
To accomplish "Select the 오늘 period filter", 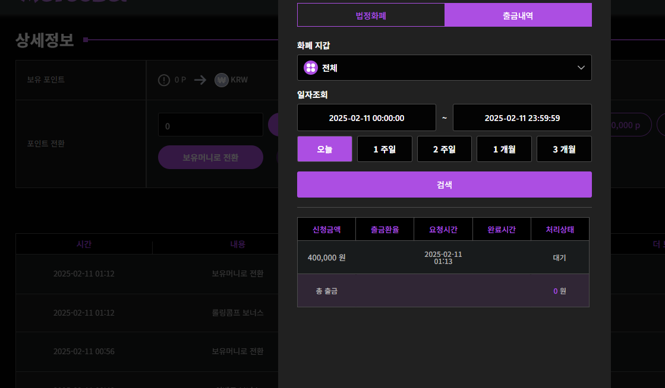I will pyautogui.click(x=324, y=149).
